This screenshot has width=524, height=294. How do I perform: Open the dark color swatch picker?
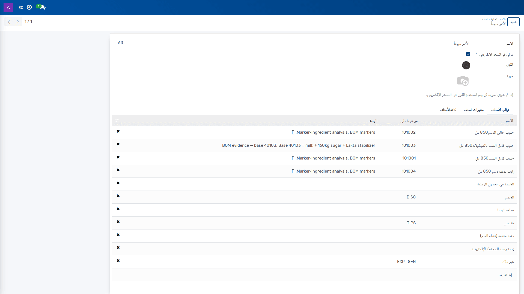[466, 65]
